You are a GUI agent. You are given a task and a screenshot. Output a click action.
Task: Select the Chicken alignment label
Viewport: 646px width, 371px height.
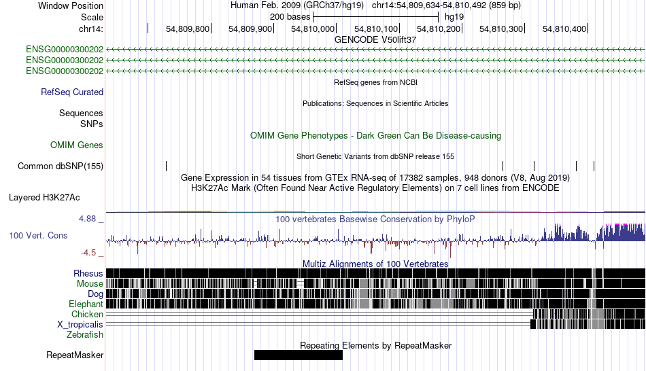(x=87, y=314)
